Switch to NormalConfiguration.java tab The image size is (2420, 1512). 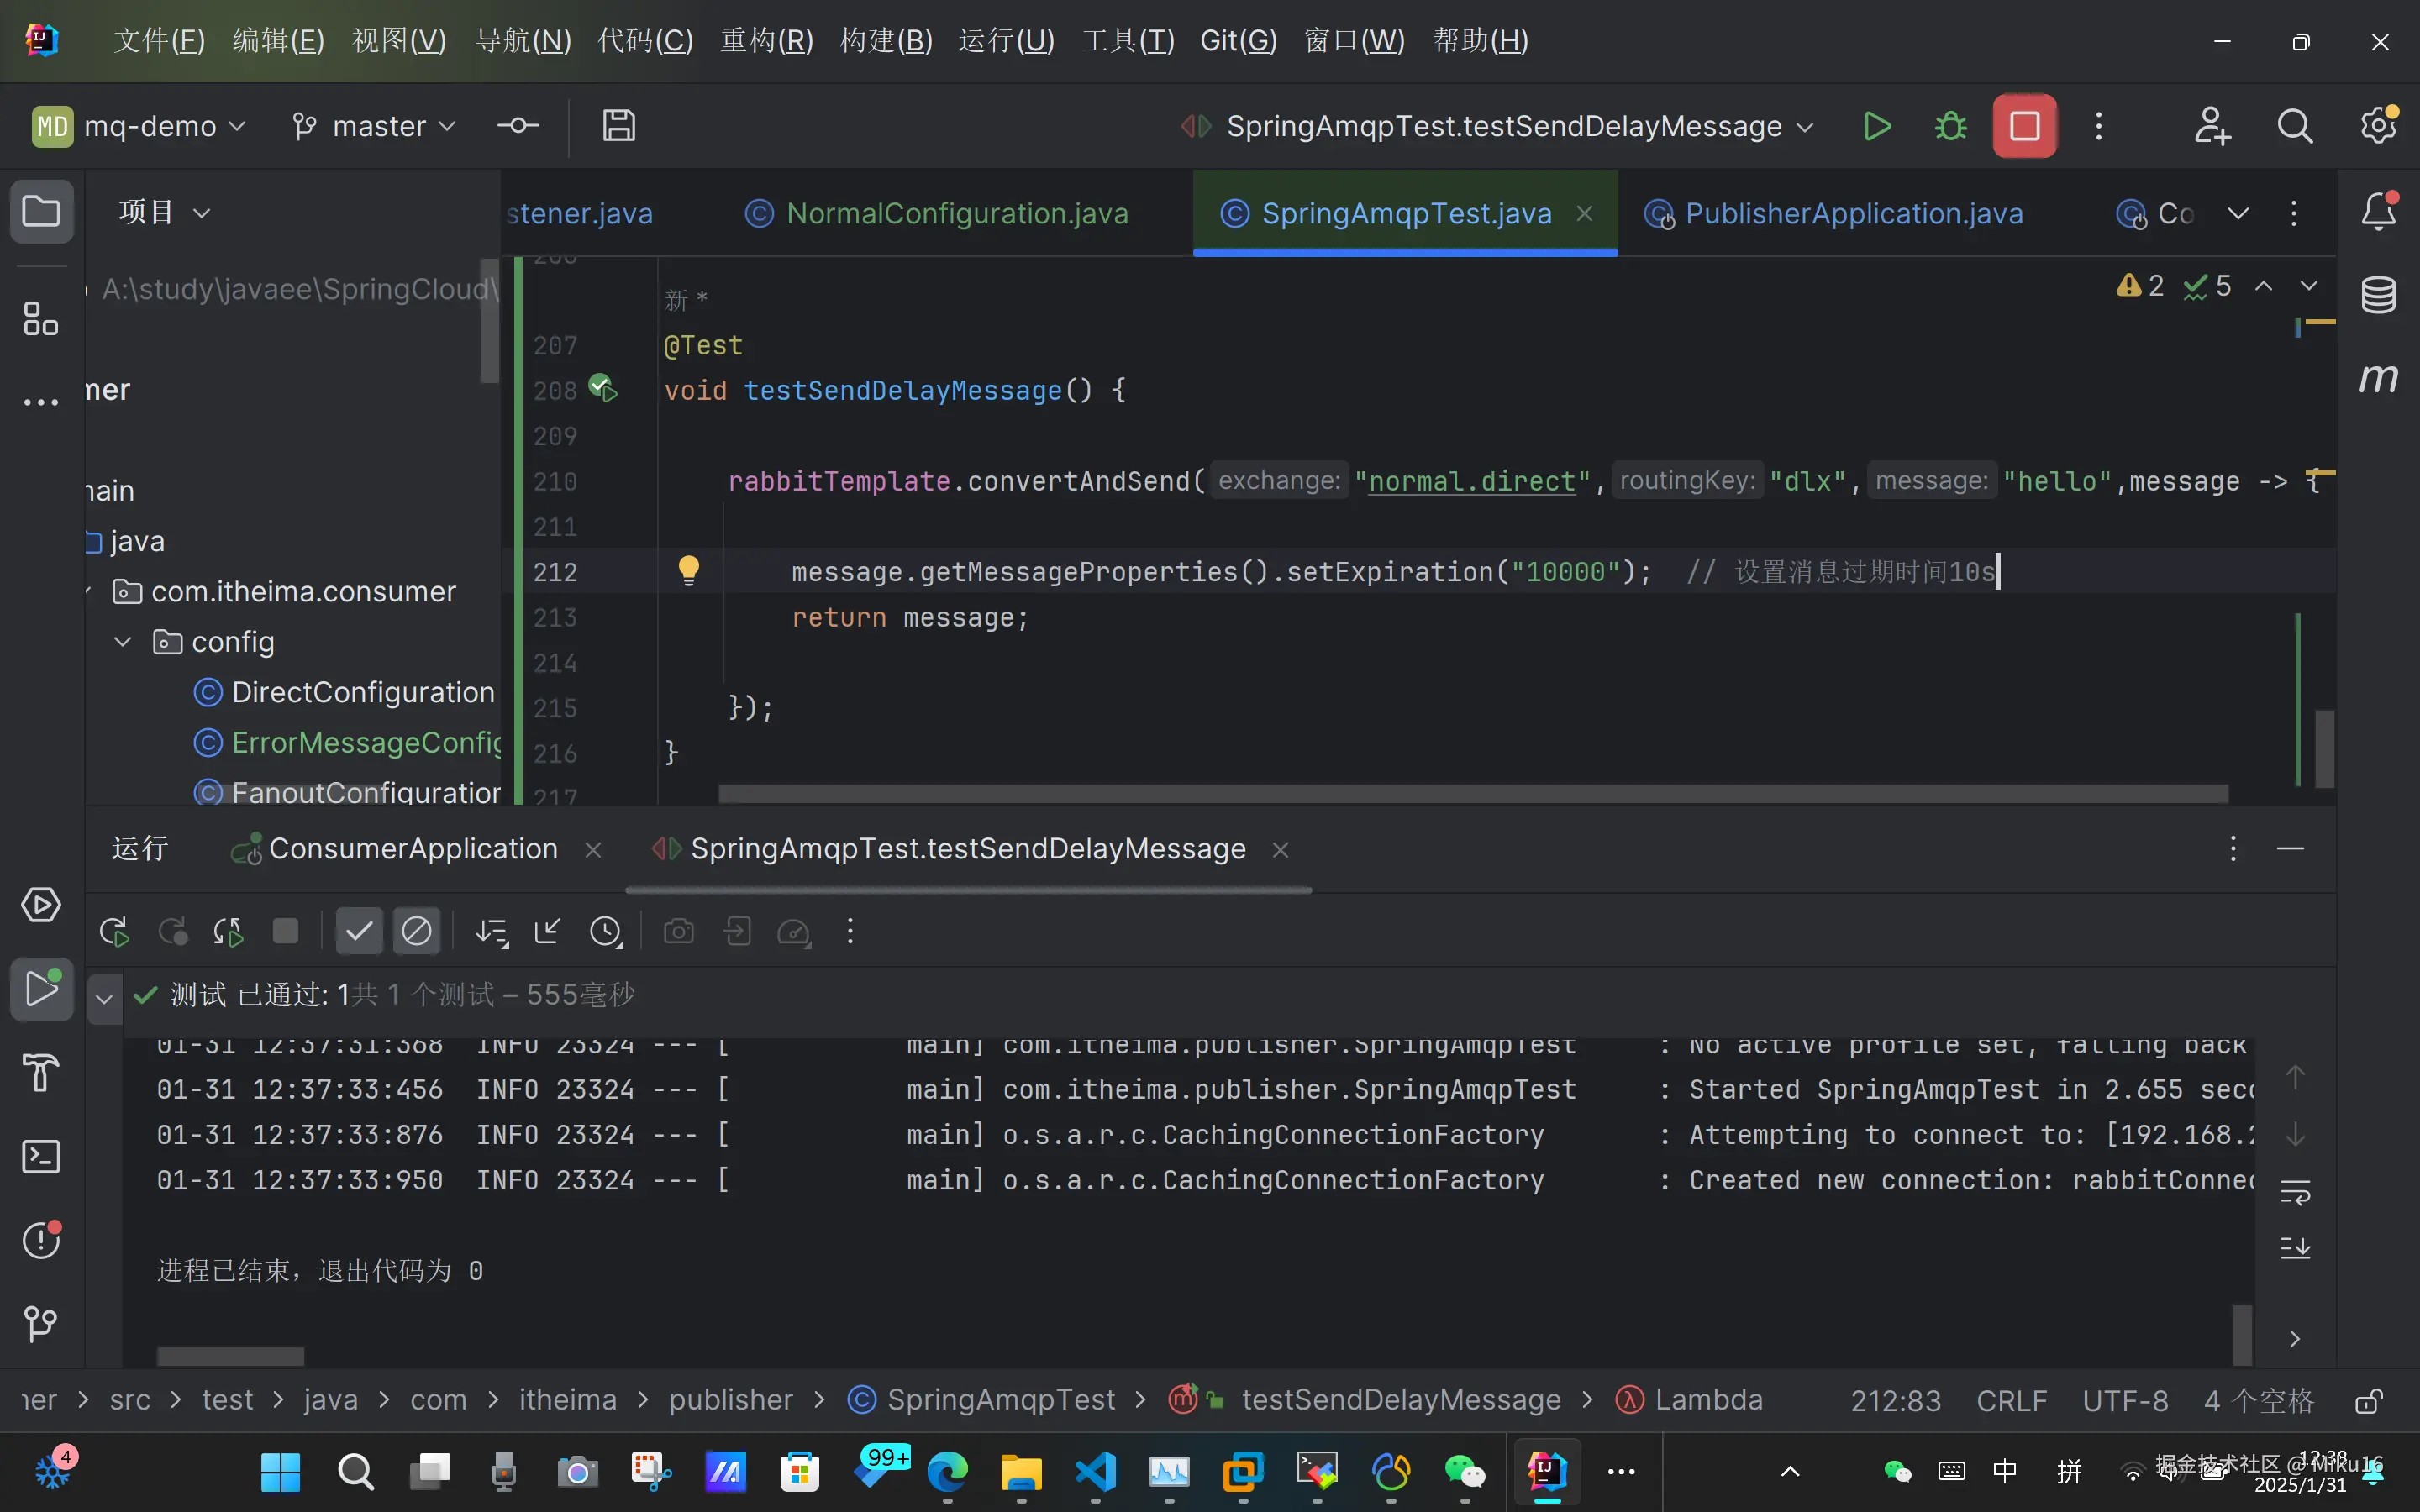[956, 213]
